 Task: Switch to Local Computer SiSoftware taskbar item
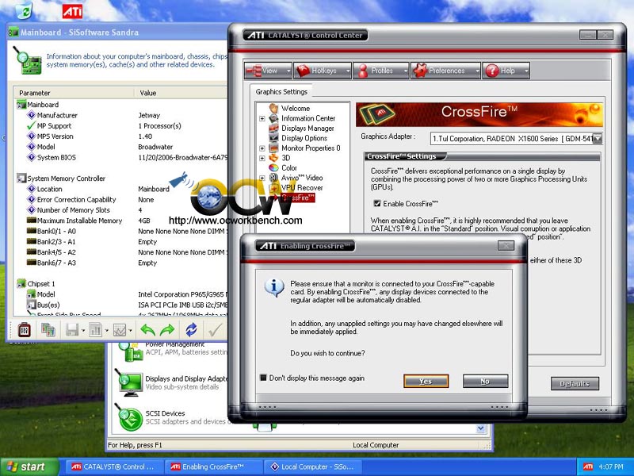(313, 466)
